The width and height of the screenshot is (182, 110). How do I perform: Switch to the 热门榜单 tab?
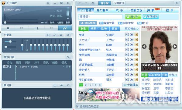pyautogui.click(x=102, y=10)
